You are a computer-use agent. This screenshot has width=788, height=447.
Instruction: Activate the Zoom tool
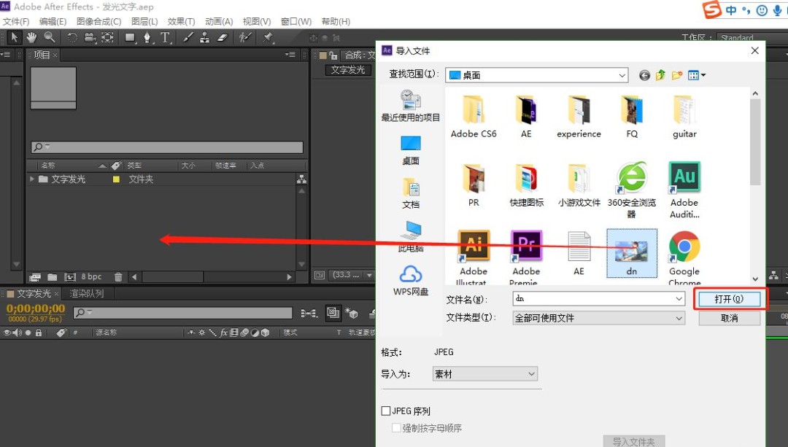click(x=48, y=37)
